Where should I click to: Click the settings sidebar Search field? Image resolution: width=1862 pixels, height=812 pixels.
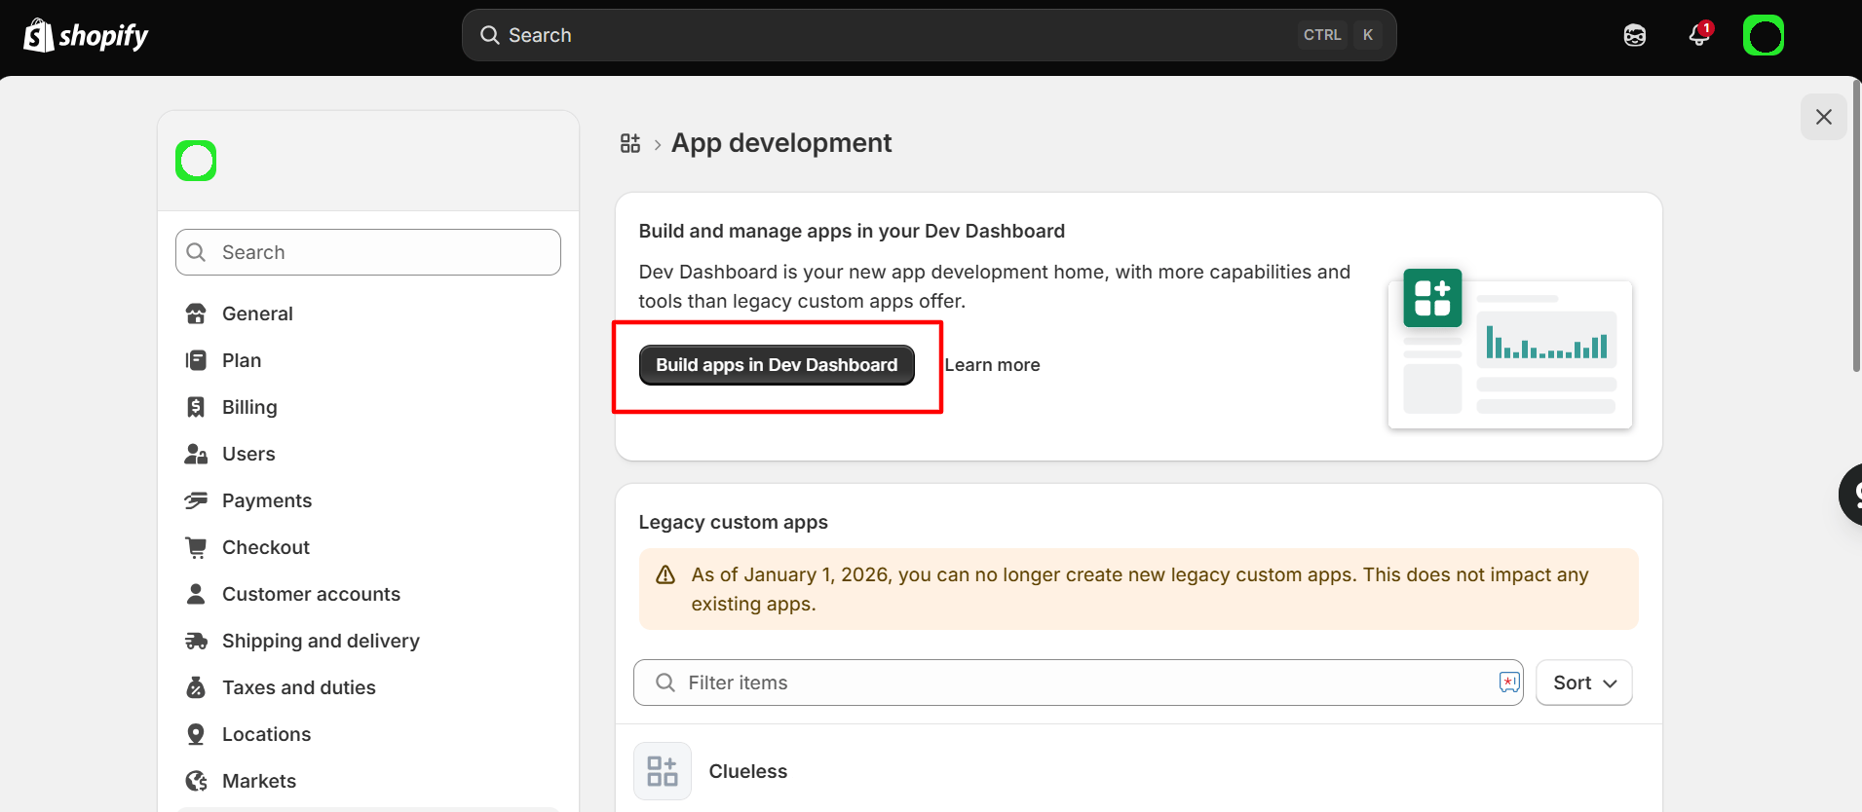tap(368, 252)
